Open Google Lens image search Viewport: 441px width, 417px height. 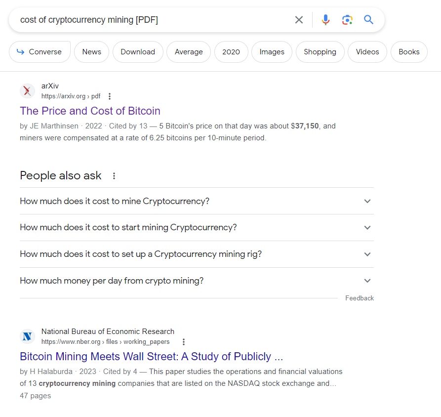[347, 20]
